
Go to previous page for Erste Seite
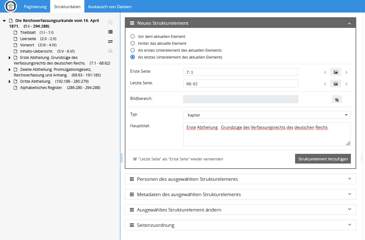(325, 72)
